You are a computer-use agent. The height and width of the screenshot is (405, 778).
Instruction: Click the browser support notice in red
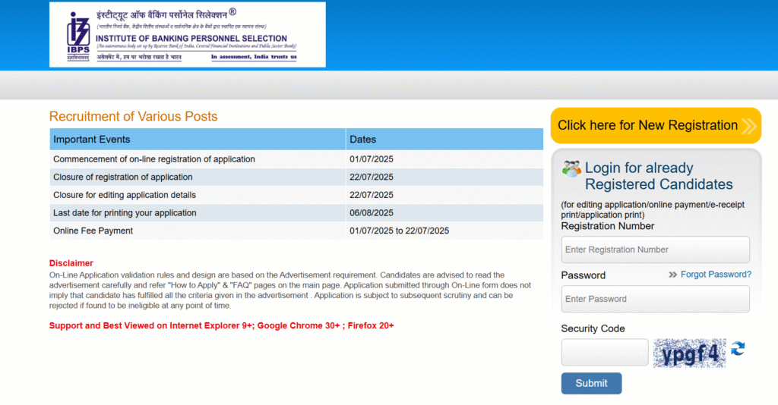[221, 326]
